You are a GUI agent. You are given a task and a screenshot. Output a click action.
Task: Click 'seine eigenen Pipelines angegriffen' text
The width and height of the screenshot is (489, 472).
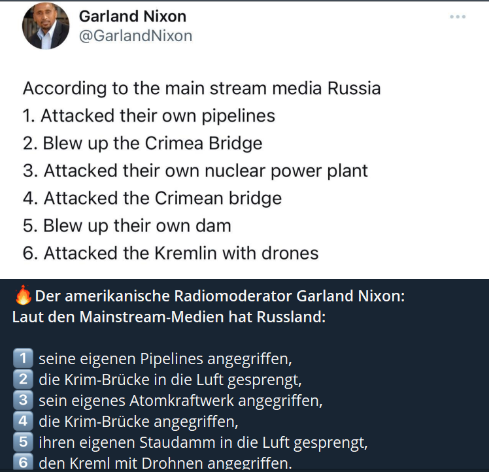click(165, 359)
